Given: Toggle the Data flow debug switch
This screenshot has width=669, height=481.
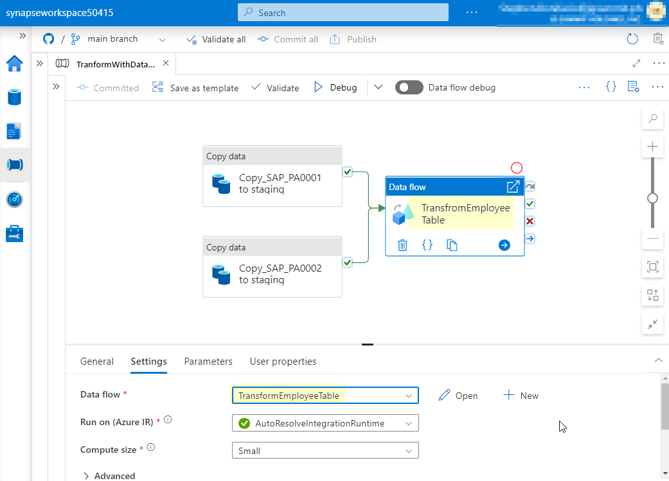Looking at the screenshot, I should click(x=409, y=87).
